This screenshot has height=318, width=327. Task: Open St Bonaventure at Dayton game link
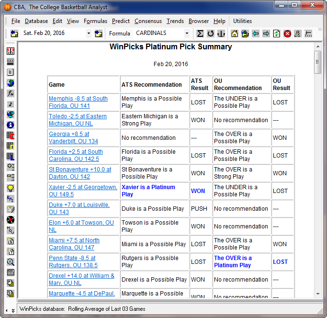(x=80, y=173)
